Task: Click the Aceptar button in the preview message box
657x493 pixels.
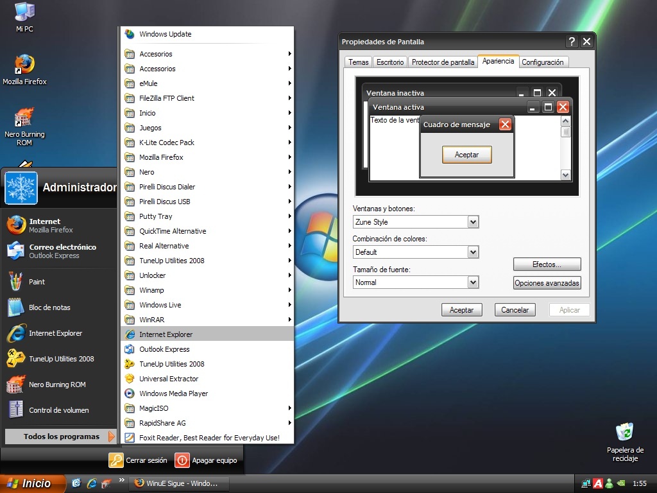Action: pos(467,155)
